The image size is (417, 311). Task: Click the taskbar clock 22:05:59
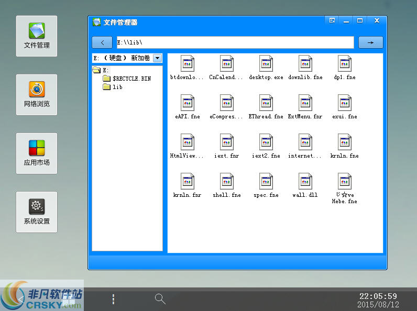click(x=378, y=296)
